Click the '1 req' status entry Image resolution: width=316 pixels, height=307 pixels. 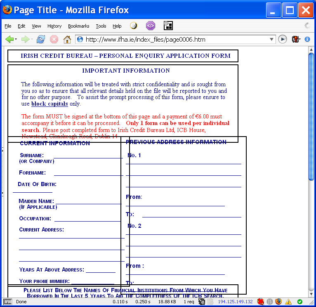point(189,302)
